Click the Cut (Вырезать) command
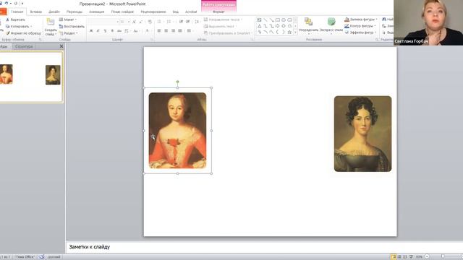Image resolution: width=463 pixels, height=260 pixels. (x=15, y=19)
